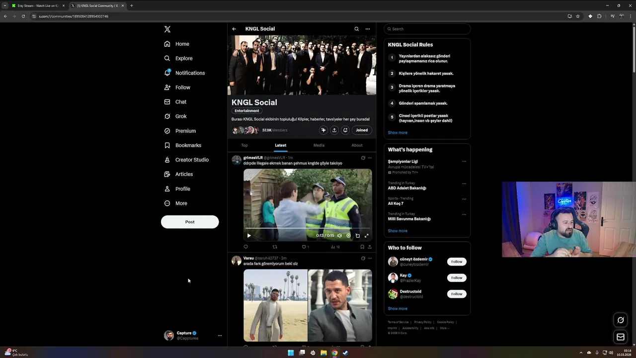636x358 pixels.
Task: Open Explore in the sidebar
Action: pos(178,58)
